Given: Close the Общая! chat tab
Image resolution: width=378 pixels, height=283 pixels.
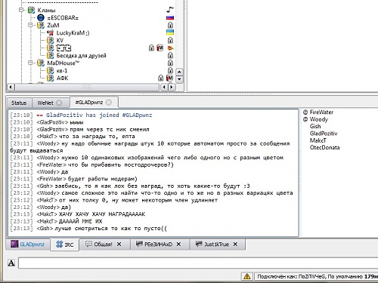Looking at the screenshot, I should (119, 244).
